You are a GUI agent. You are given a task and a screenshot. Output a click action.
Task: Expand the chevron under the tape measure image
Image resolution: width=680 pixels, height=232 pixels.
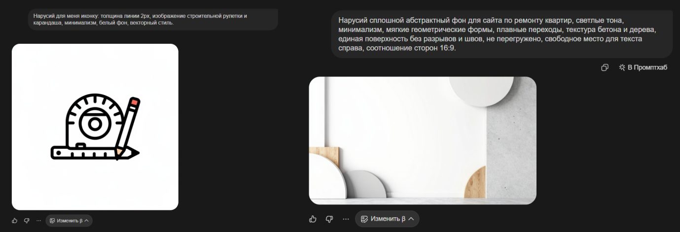tap(87, 221)
